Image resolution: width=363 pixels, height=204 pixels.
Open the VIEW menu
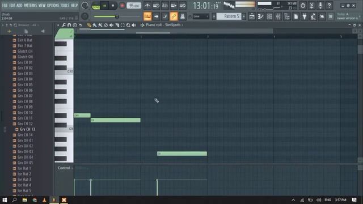[42, 5]
